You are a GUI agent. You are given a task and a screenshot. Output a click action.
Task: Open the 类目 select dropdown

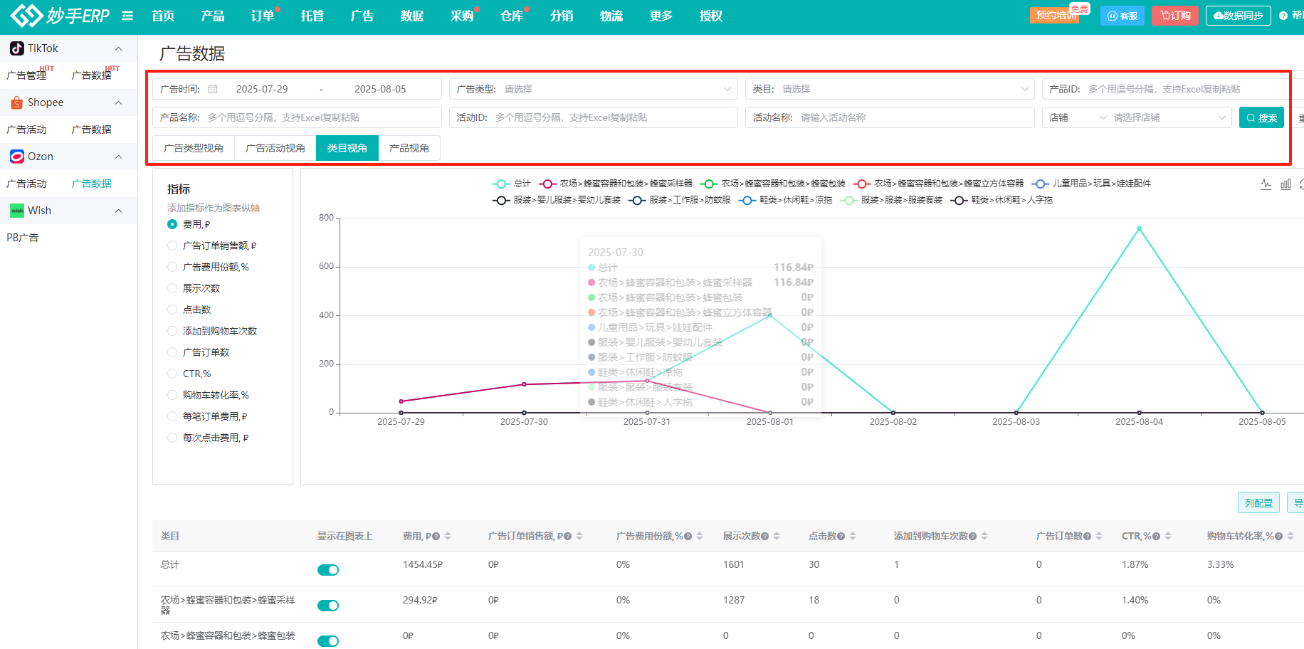890,89
